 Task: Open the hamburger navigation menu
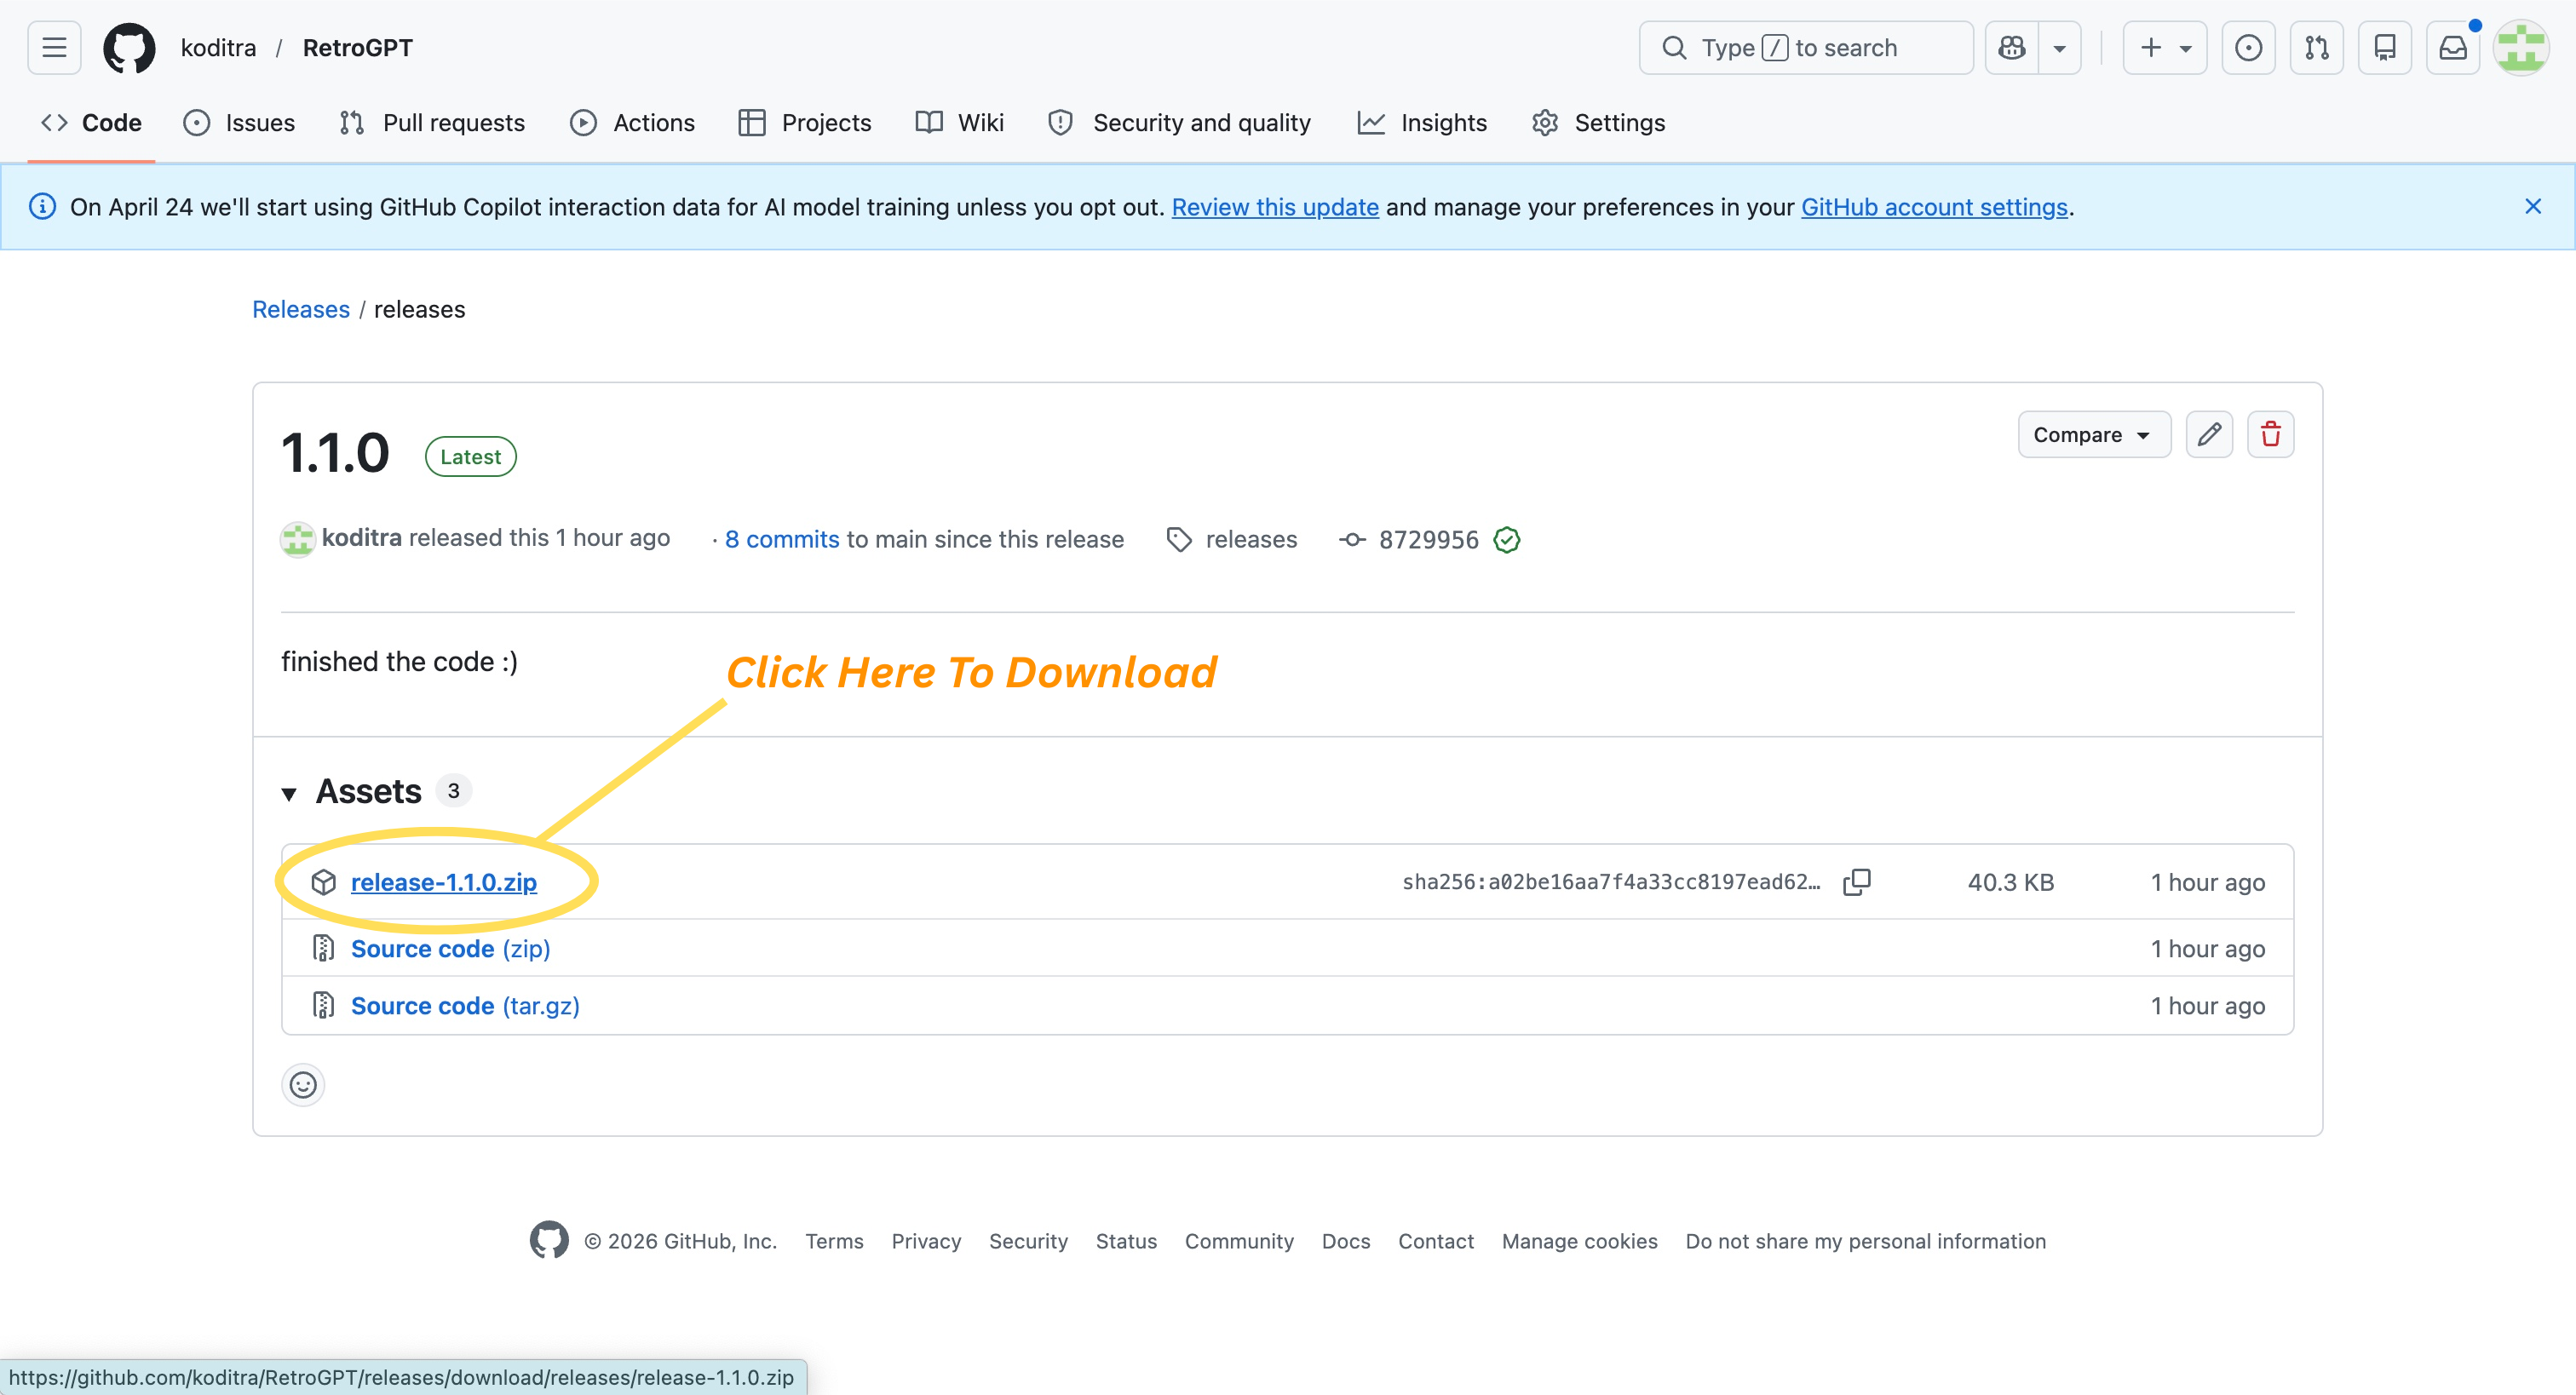pyautogui.click(x=54, y=48)
